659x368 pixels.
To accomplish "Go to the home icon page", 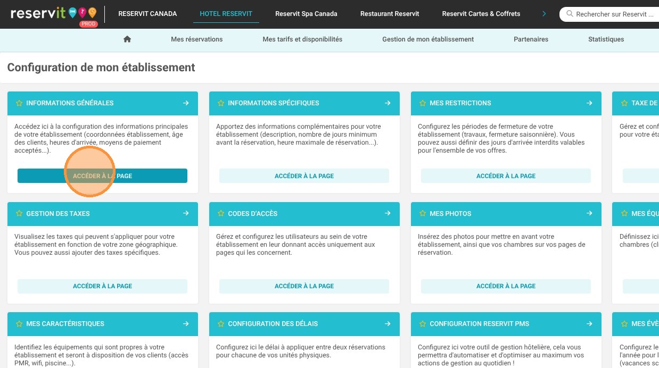I will [x=127, y=39].
